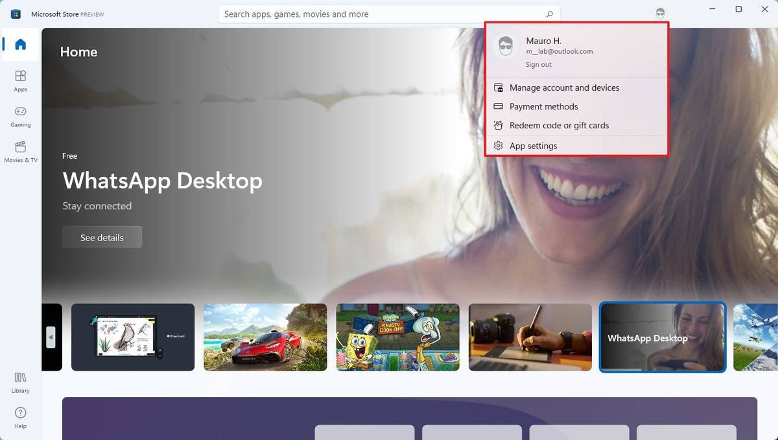Screen dimensions: 778x440
Task: Click the Microsoft Store logo
Action: point(15,13)
